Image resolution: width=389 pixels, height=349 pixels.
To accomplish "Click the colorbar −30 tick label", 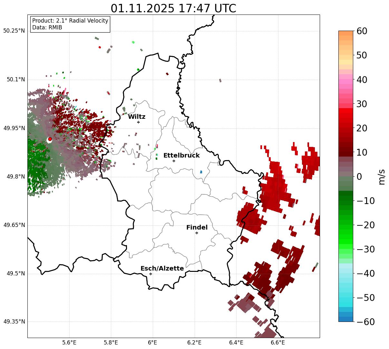I will 365,249.
